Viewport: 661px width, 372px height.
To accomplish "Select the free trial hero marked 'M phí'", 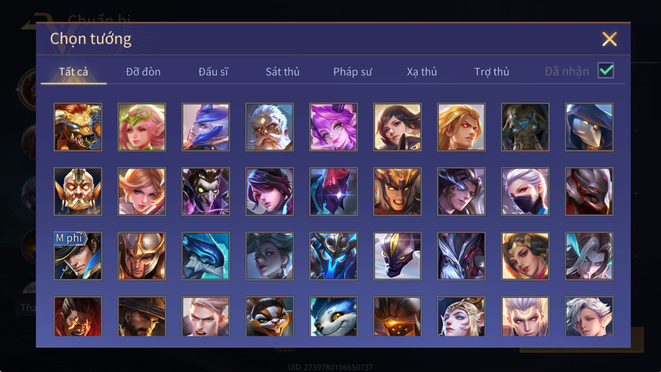I will click(x=78, y=256).
